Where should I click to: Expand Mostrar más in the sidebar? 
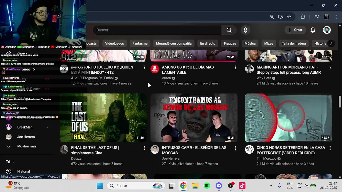(27, 146)
